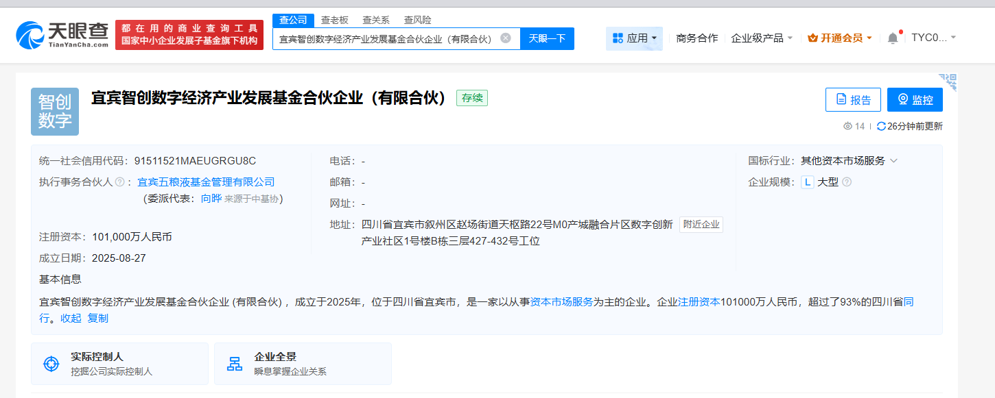Click the 注册资本 link in description

point(699,302)
